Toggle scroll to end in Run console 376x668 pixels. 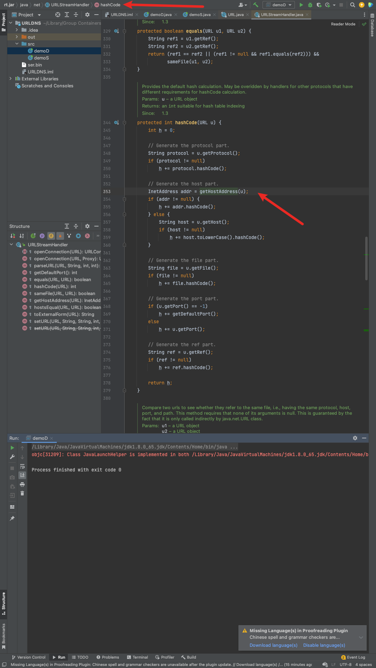tap(22, 475)
